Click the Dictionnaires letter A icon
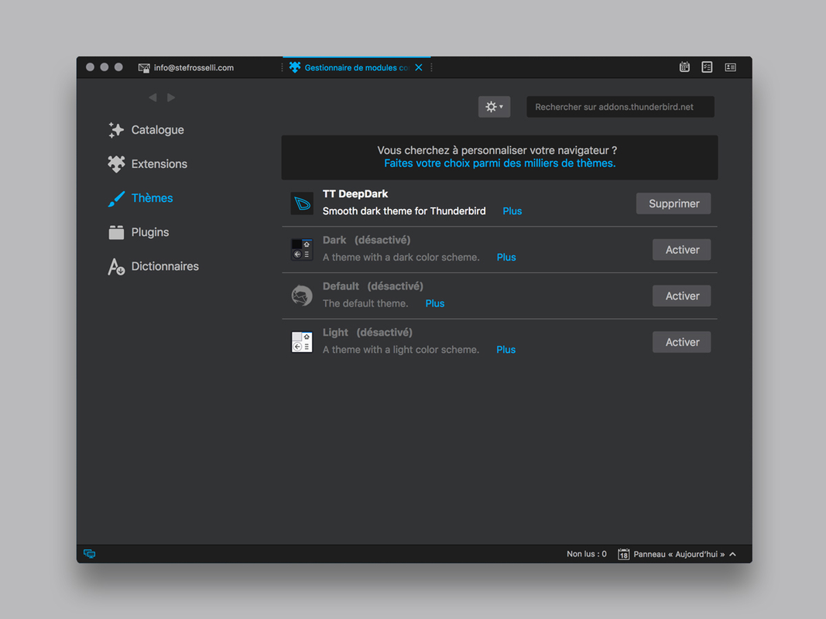The height and width of the screenshot is (619, 826). click(116, 266)
